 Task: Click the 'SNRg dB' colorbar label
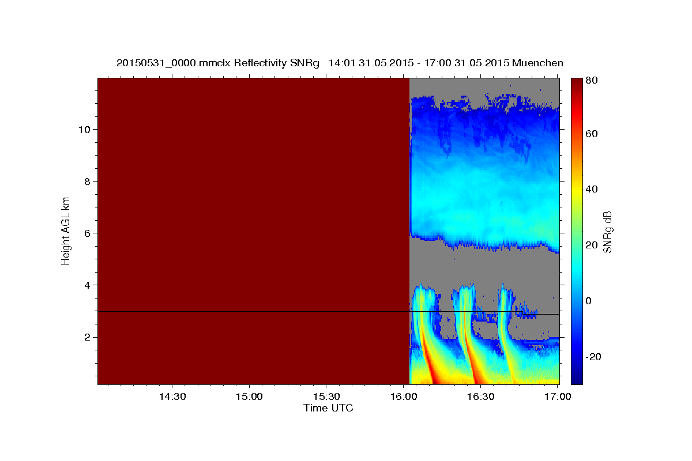(x=607, y=231)
